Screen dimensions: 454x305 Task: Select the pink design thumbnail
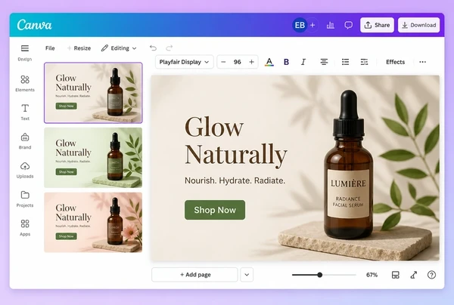point(93,223)
